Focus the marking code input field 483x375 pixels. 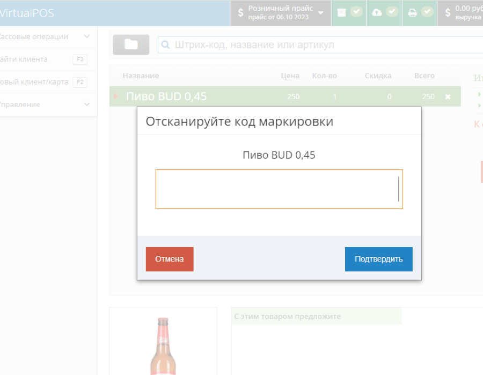click(279, 189)
